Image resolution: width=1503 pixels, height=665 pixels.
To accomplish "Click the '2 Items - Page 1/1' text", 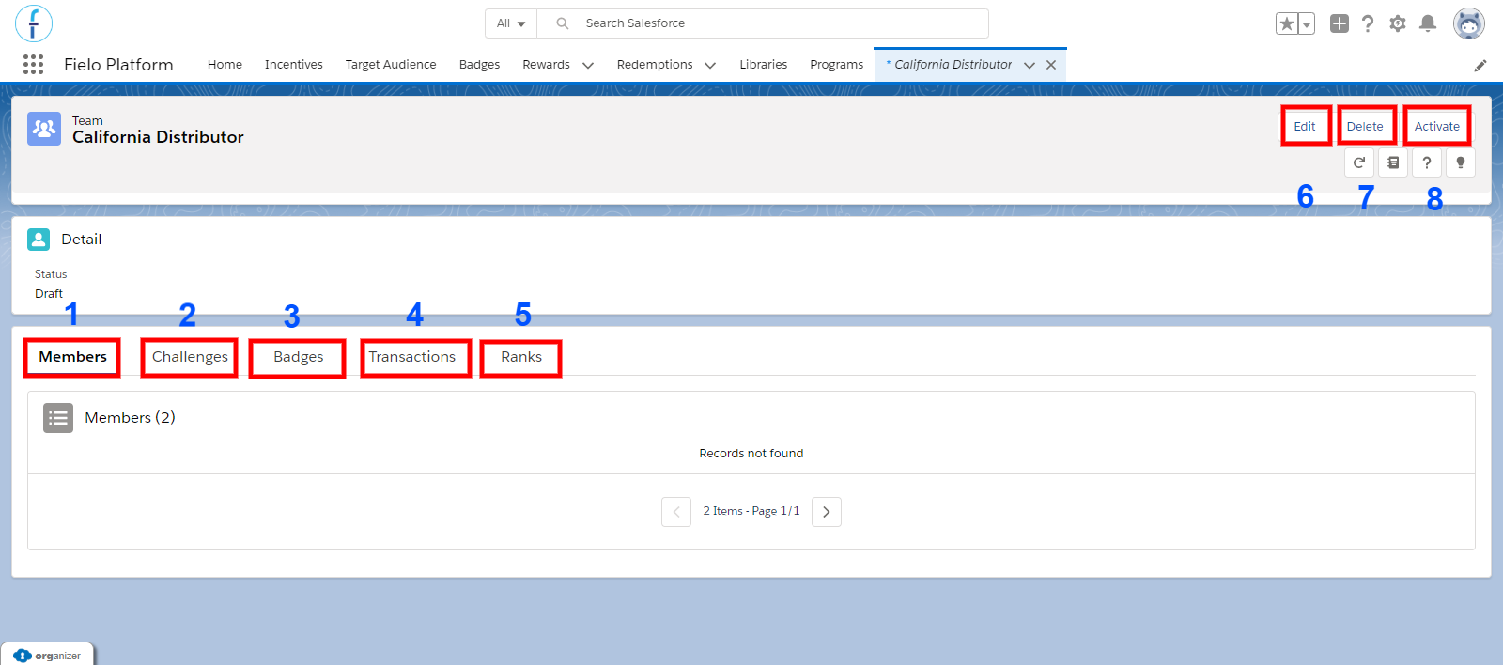I will 751,511.
